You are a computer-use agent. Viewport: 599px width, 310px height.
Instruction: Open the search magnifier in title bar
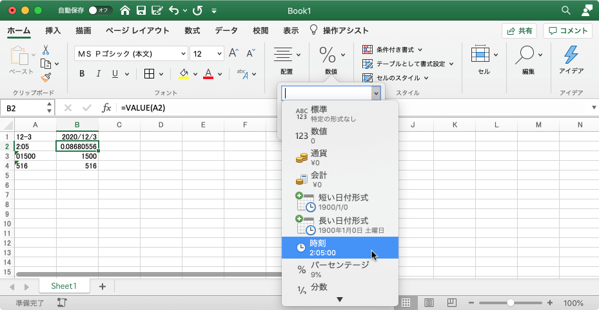click(565, 10)
